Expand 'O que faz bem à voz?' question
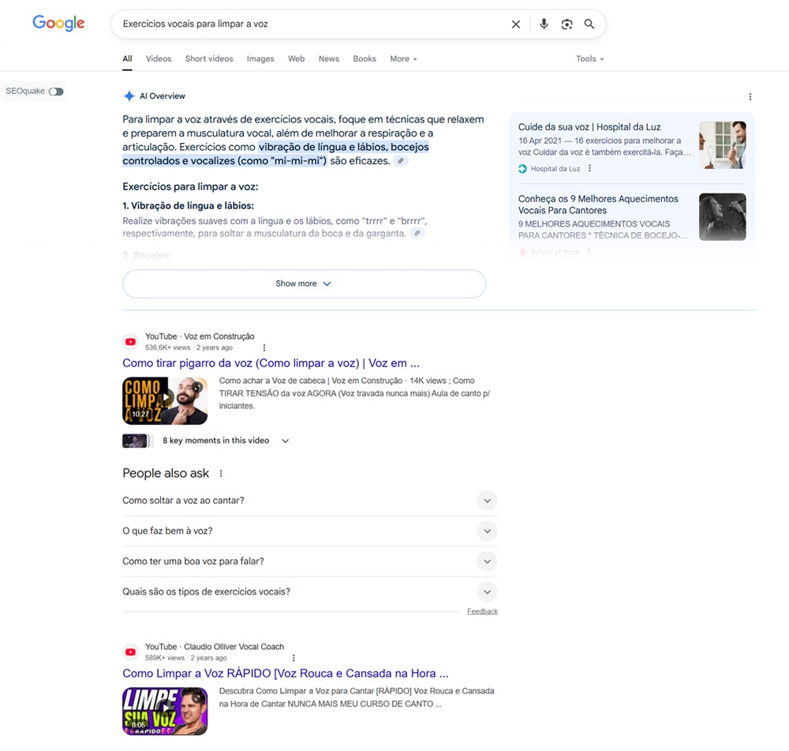 [x=487, y=531]
